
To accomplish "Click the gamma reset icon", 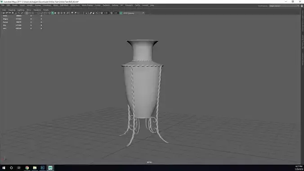I will (112, 13).
